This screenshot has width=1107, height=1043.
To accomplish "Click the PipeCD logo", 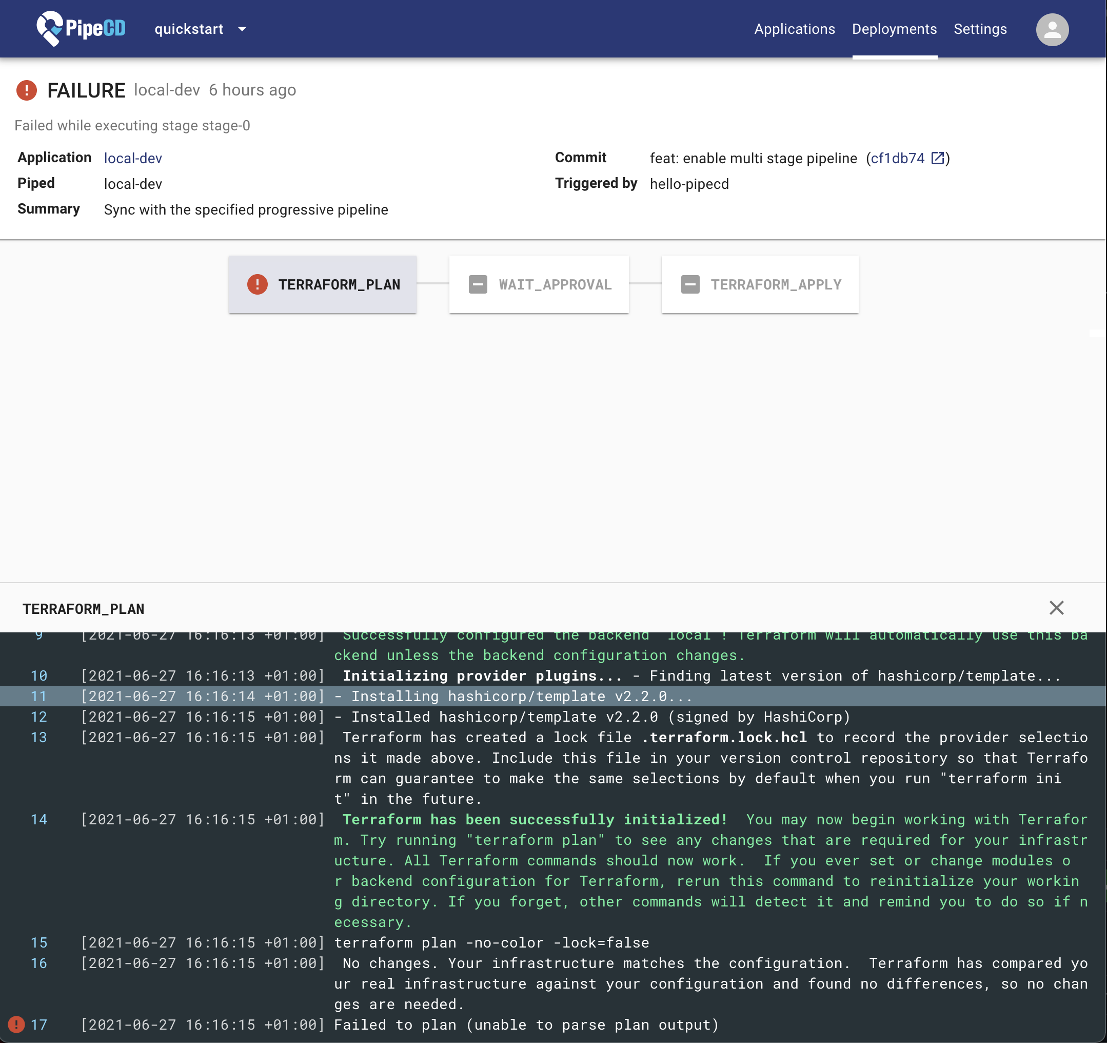I will pos(81,28).
